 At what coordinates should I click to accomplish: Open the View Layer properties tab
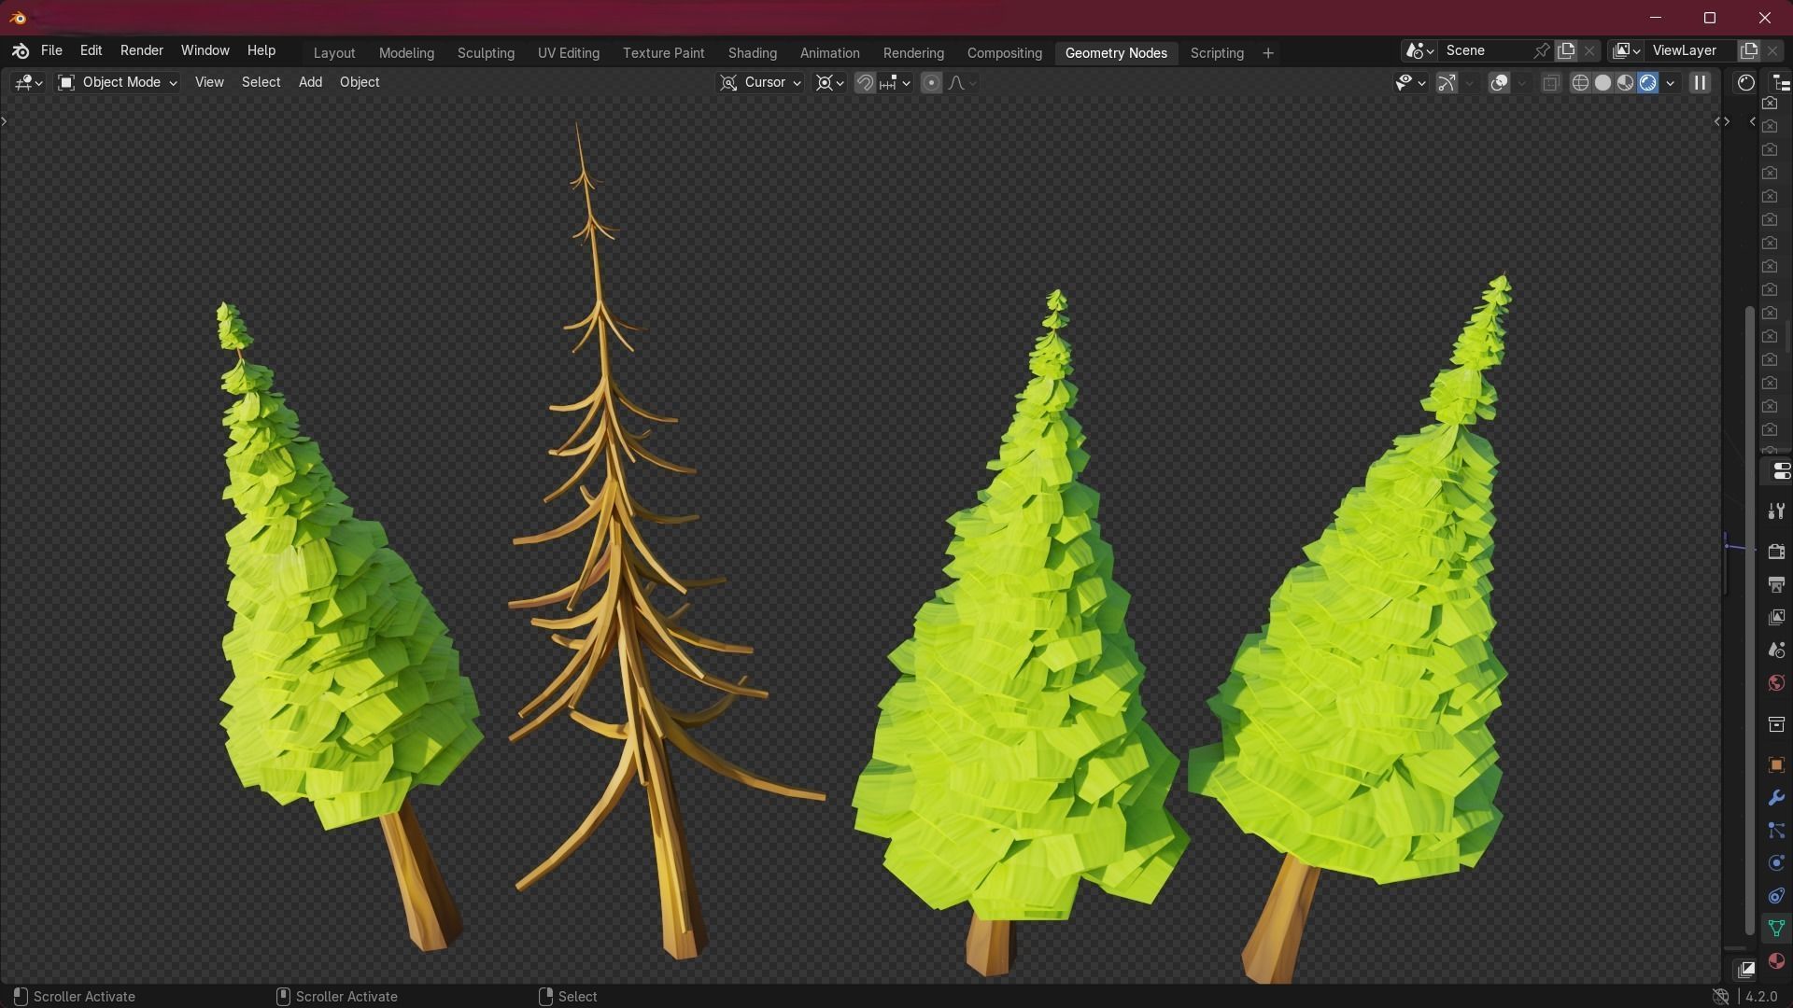click(x=1776, y=617)
